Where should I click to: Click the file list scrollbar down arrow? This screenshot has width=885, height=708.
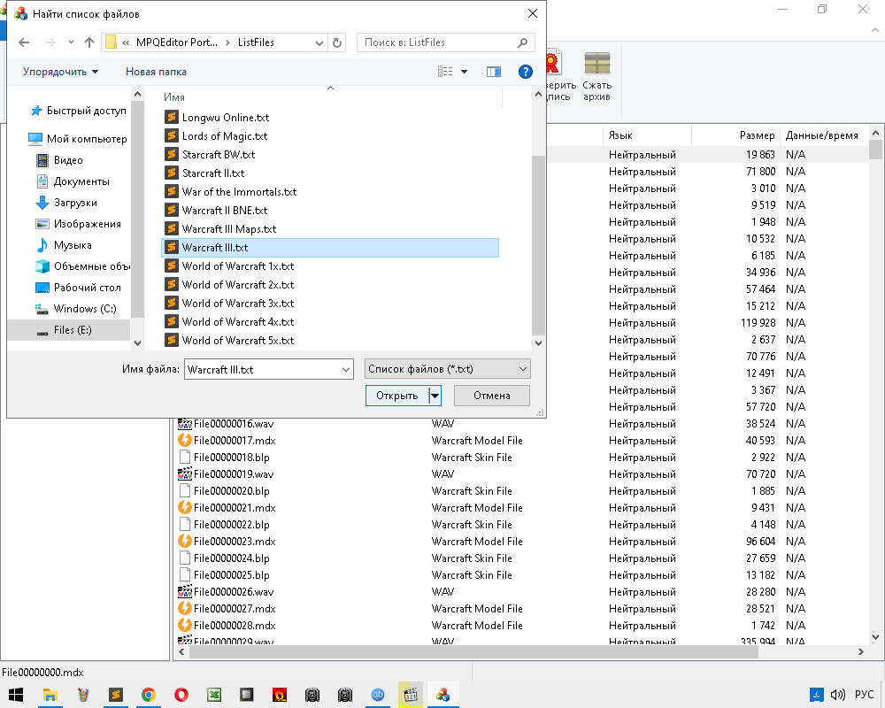[x=538, y=342]
